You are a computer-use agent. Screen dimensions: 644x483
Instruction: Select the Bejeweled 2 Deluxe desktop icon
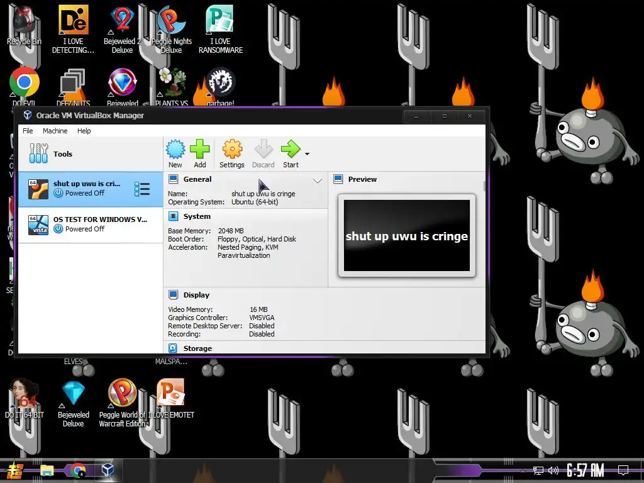[x=122, y=30]
